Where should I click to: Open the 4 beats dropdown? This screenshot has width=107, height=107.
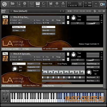click(x=78, y=64)
